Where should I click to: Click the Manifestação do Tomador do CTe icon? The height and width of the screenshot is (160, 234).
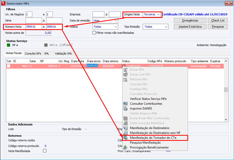pyautogui.click(x=125, y=138)
